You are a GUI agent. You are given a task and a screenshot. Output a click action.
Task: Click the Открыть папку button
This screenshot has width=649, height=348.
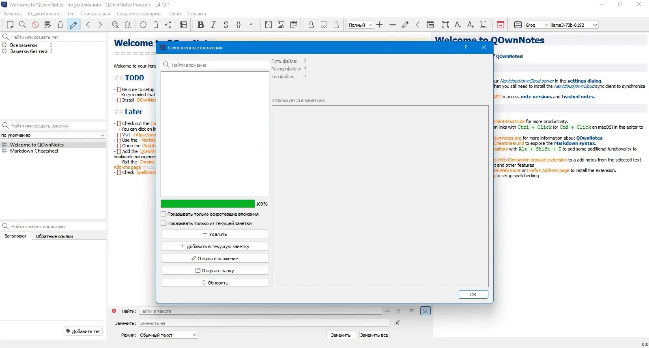[x=215, y=271]
